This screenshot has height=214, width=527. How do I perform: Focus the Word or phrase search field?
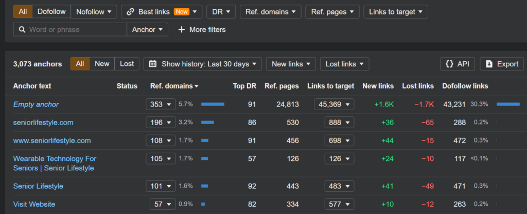point(75,30)
